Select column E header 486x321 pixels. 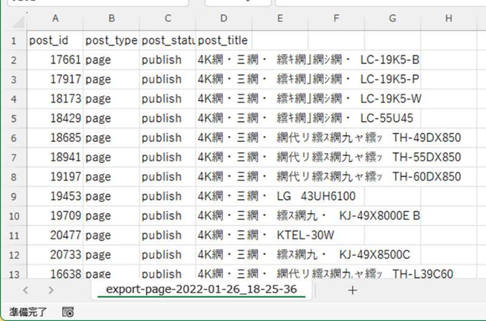click(x=280, y=19)
